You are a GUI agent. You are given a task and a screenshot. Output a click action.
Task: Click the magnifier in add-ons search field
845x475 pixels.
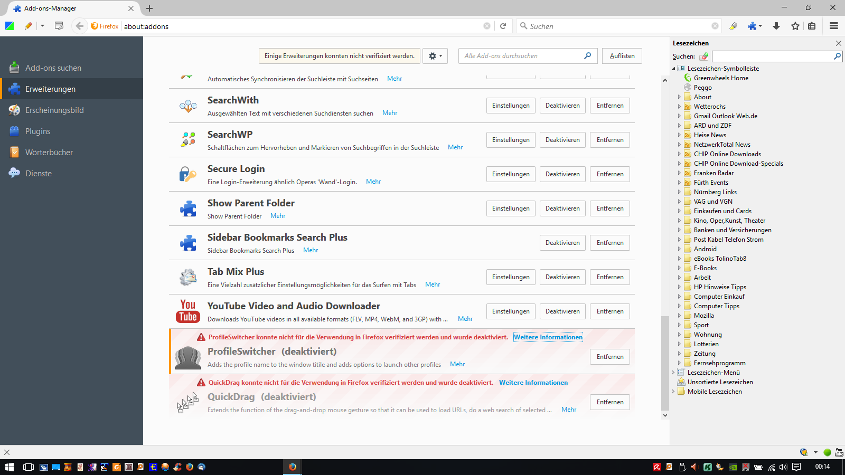tap(587, 56)
